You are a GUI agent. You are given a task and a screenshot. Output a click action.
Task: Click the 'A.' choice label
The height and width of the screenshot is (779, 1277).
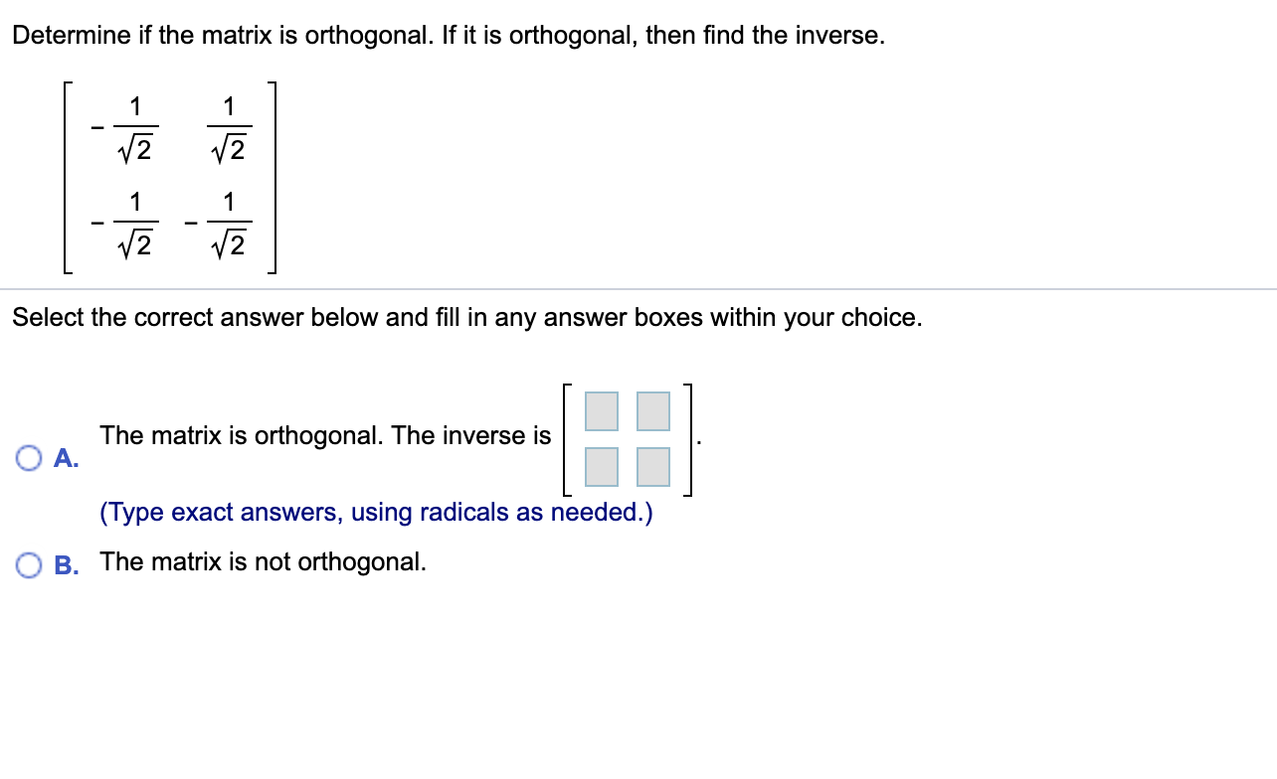click(66, 458)
